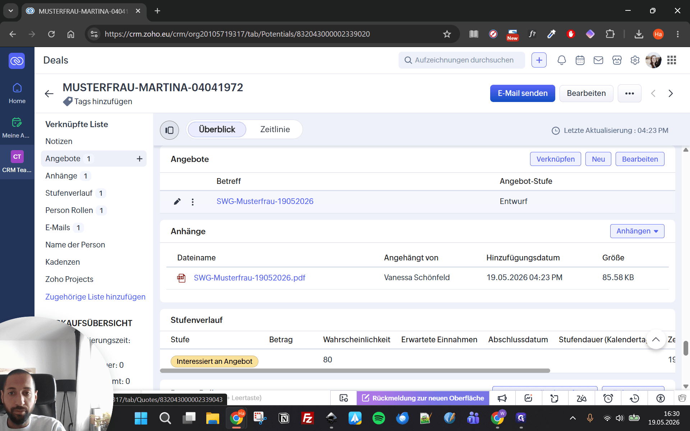The width and height of the screenshot is (690, 431).
Task: Add new Angebote via plus icon
Action: 139,159
